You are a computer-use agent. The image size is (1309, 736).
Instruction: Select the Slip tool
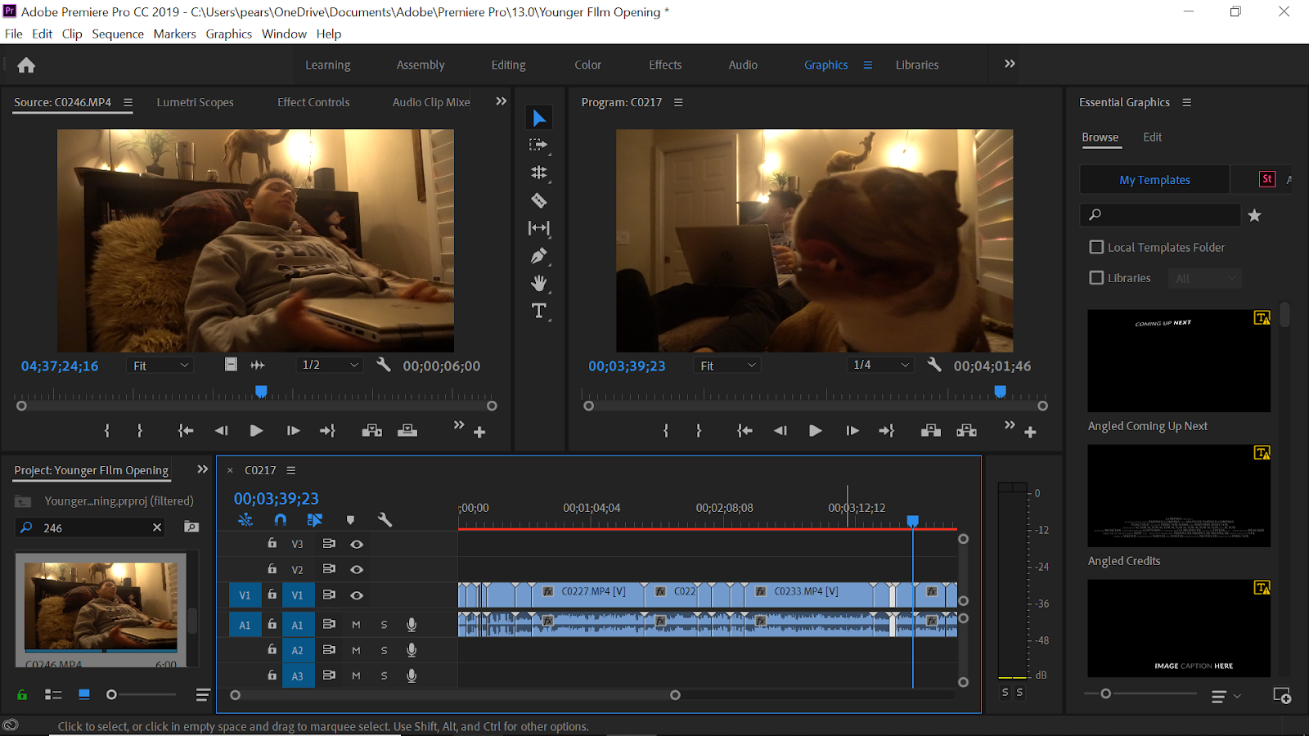click(x=538, y=228)
